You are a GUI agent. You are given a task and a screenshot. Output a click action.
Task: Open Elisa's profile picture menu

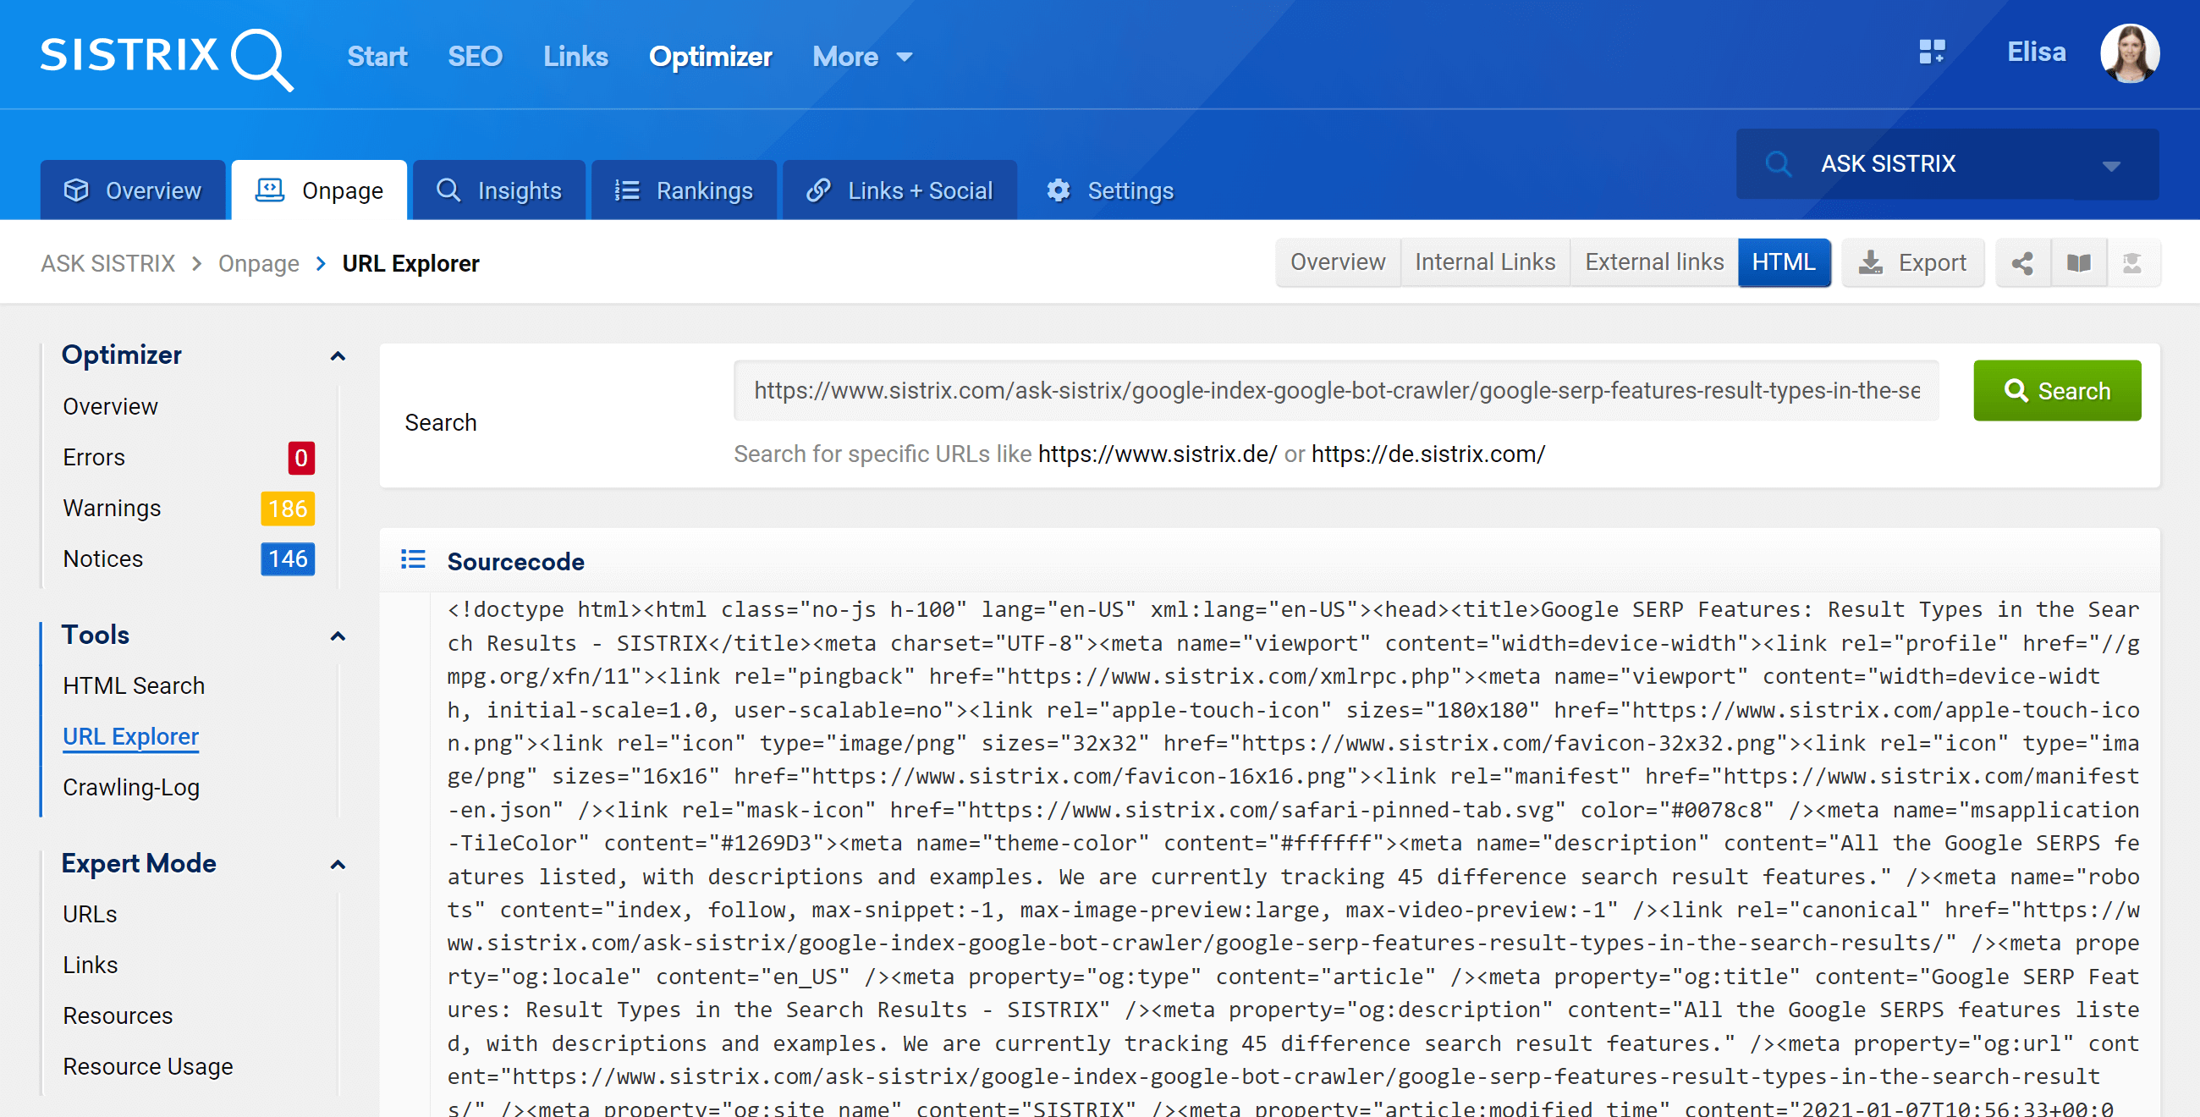[x=2129, y=53]
